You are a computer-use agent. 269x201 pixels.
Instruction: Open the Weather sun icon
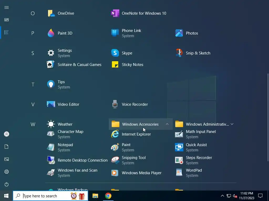click(51, 124)
